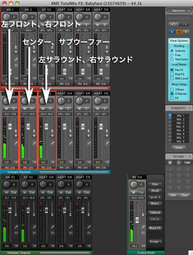Check the RMS Level option
193x255 pixels.
click(172, 79)
